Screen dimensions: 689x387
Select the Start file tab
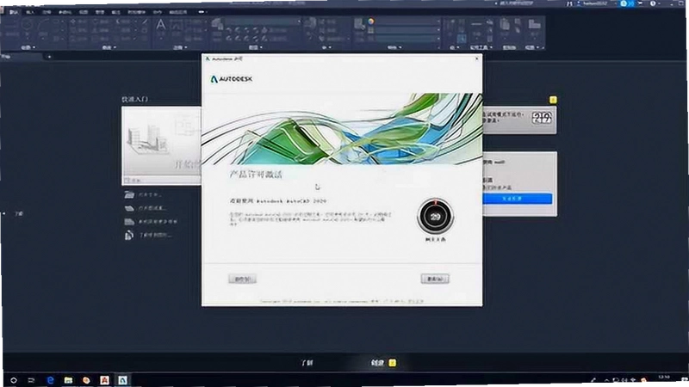pos(21,57)
